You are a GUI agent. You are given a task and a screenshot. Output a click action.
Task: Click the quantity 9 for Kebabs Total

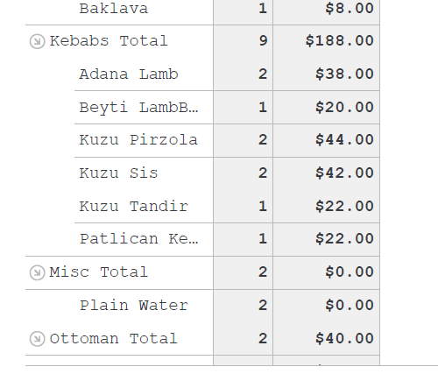pos(263,40)
